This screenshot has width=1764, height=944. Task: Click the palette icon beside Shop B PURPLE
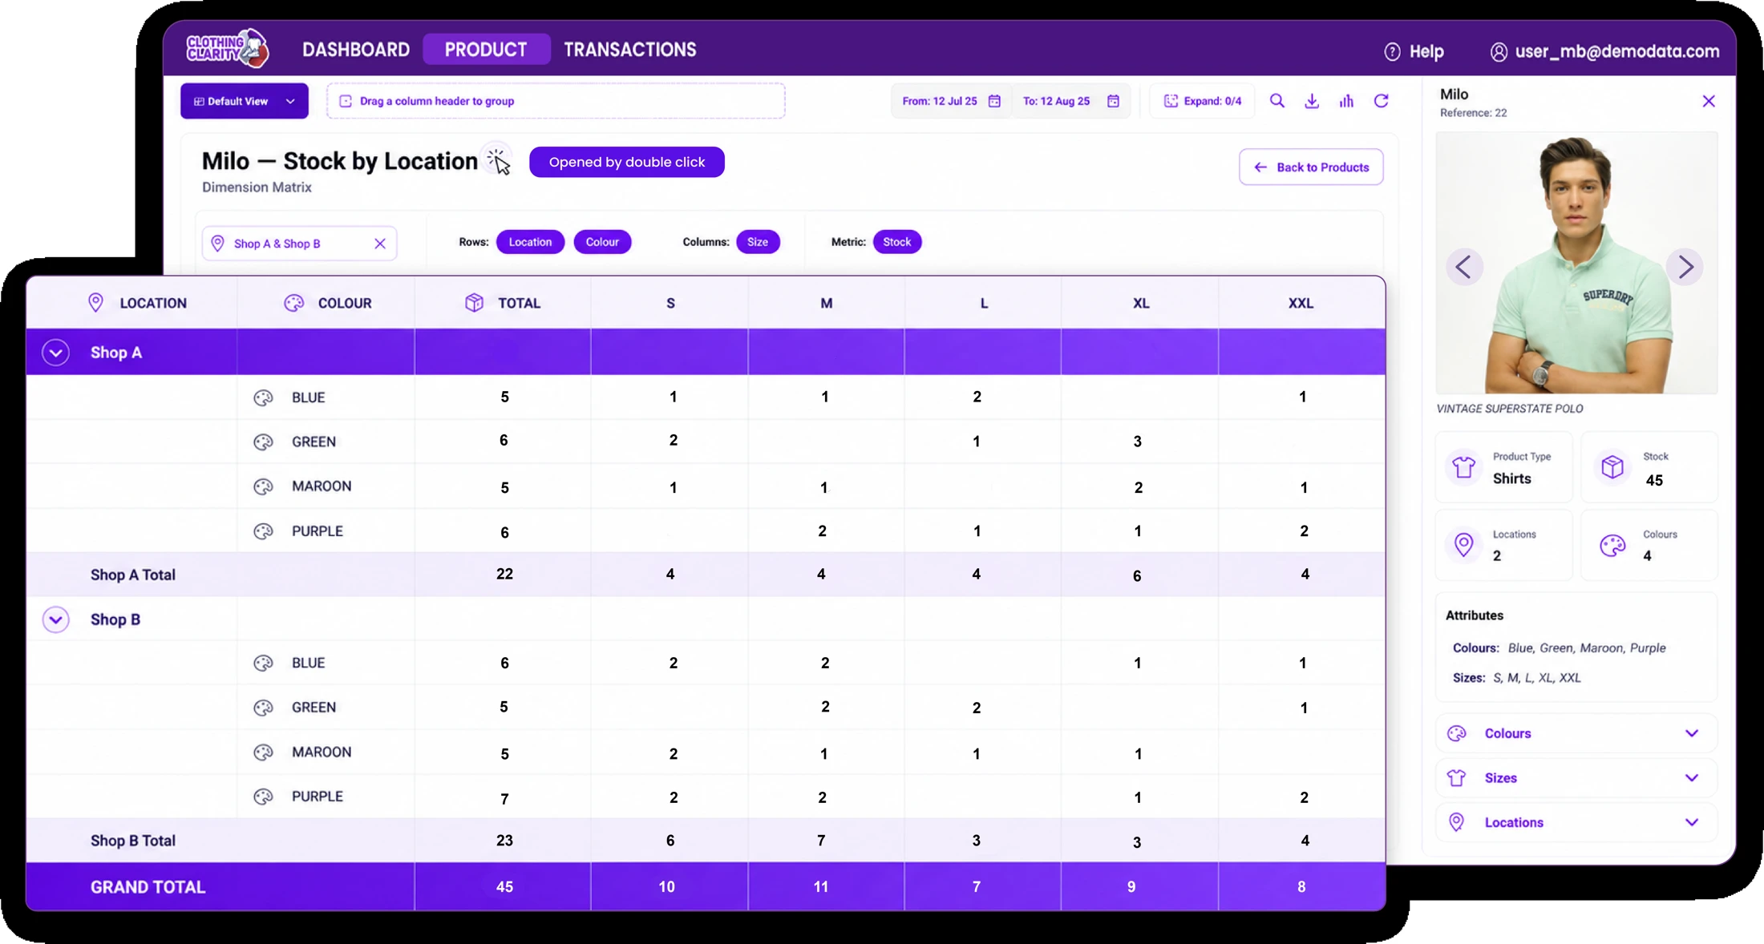(263, 797)
